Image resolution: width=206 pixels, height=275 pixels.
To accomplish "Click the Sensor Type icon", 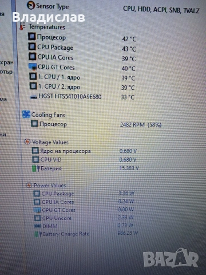I will pyautogui.click(x=30, y=5).
